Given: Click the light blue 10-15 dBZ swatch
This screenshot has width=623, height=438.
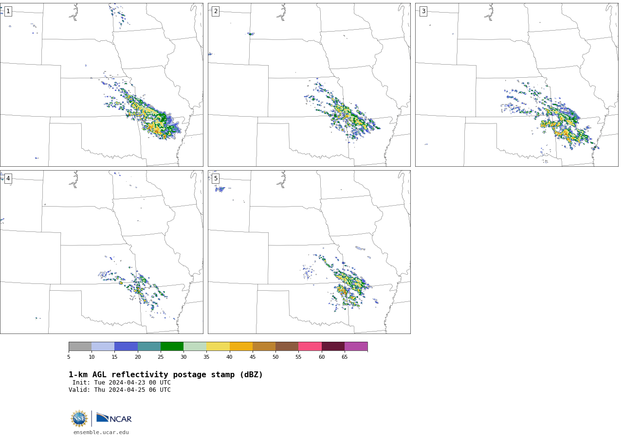Looking at the screenshot, I should (x=103, y=347).
